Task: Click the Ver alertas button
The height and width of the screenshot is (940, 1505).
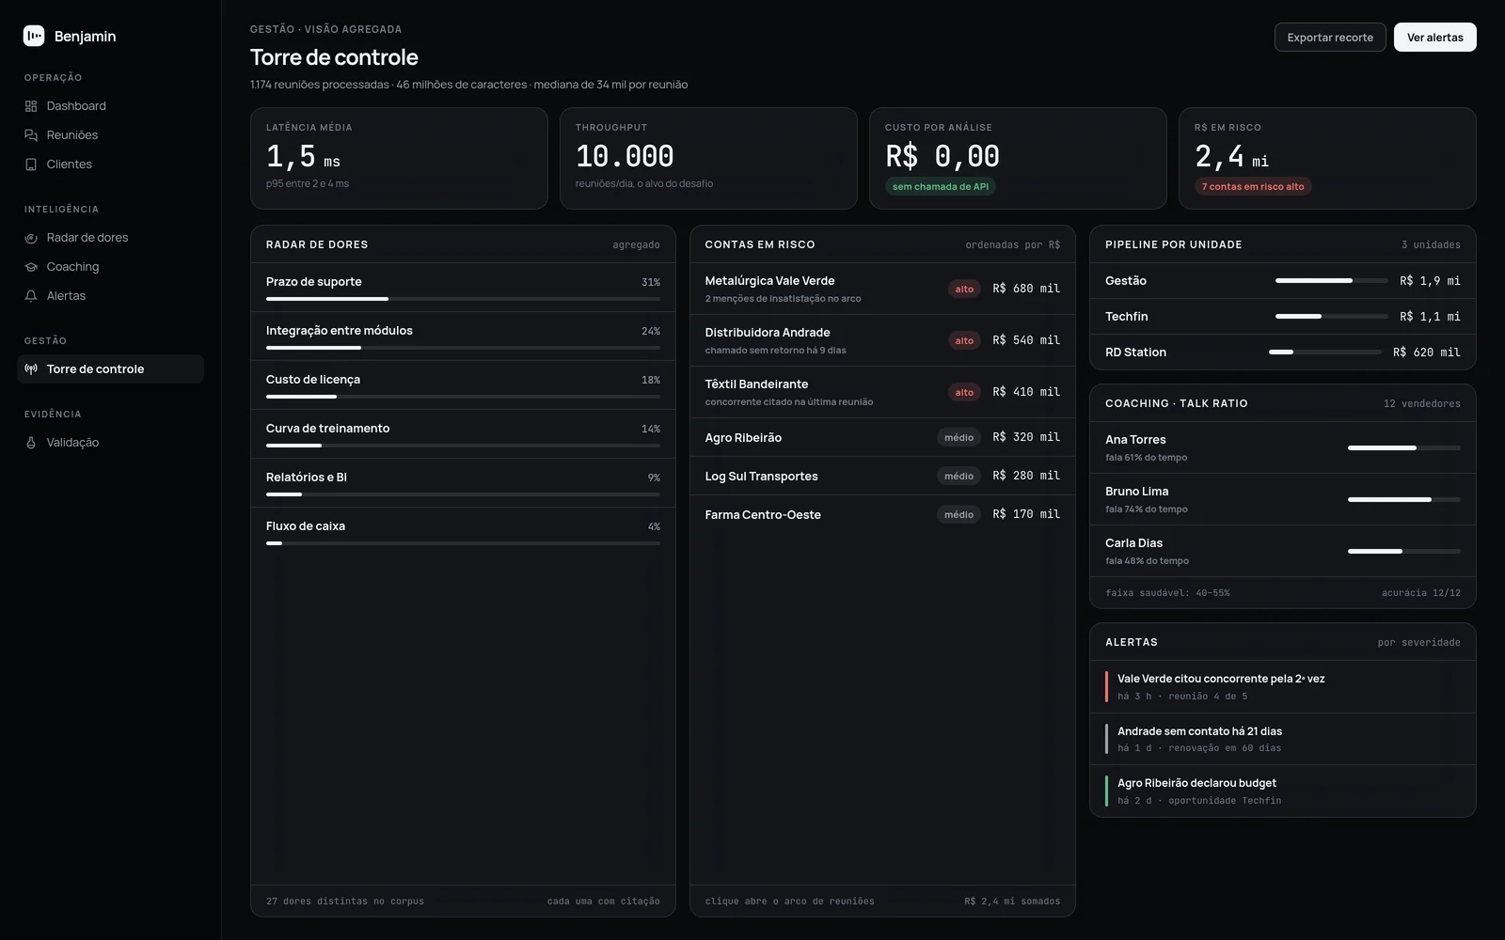Action: tap(1434, 38)
